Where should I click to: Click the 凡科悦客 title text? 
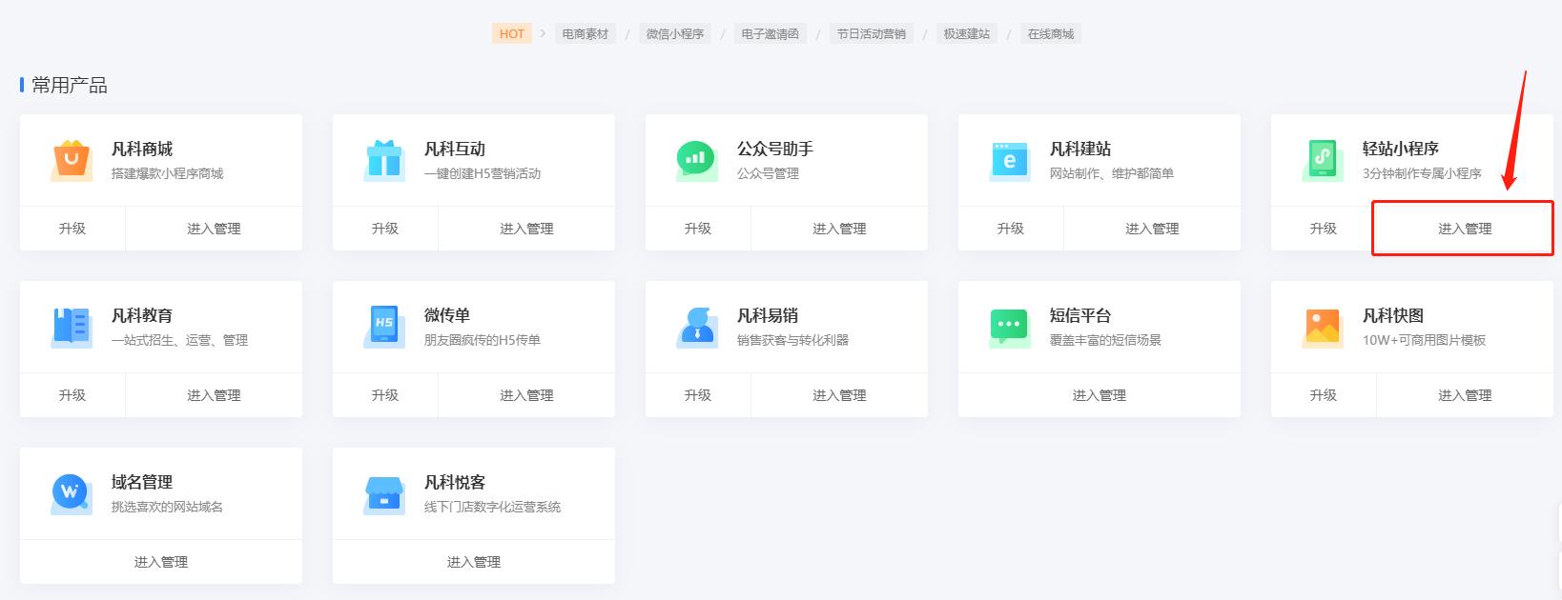(455, 483)
